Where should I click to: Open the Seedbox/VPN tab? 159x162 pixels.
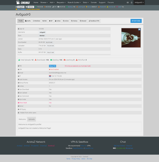click(94, 21)
